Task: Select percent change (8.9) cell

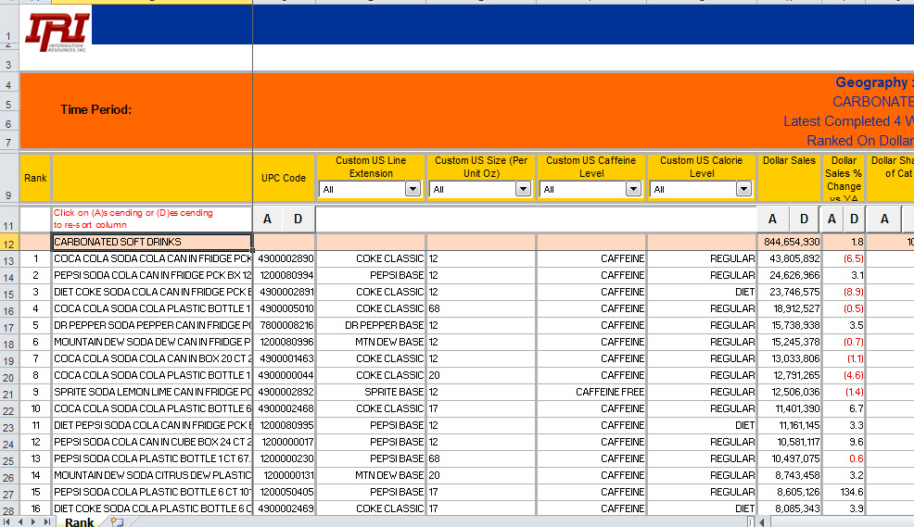Action: [x=844, y=292]
